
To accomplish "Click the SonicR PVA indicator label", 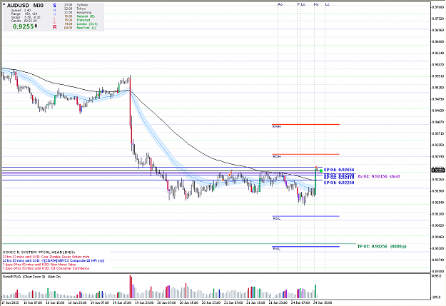I will coord(31,277).
